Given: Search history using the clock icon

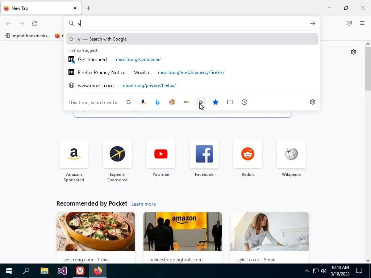Looking at the screenshot, I should click(x=245, y=102).
